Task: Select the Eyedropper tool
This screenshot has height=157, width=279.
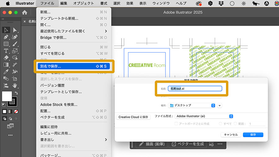Action: click(x=6, y=72)
